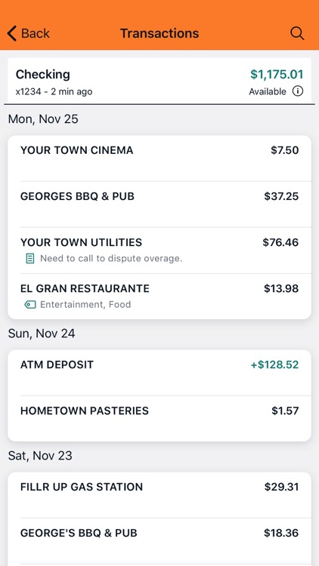Open EL GRAN RESTAURANTE transaction
This screenshot has height=566, width=319.
(x=159, y=297)
